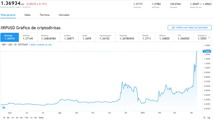Open Gráfico con todas las funciones
214x120 pixels.
coord(190,28)
